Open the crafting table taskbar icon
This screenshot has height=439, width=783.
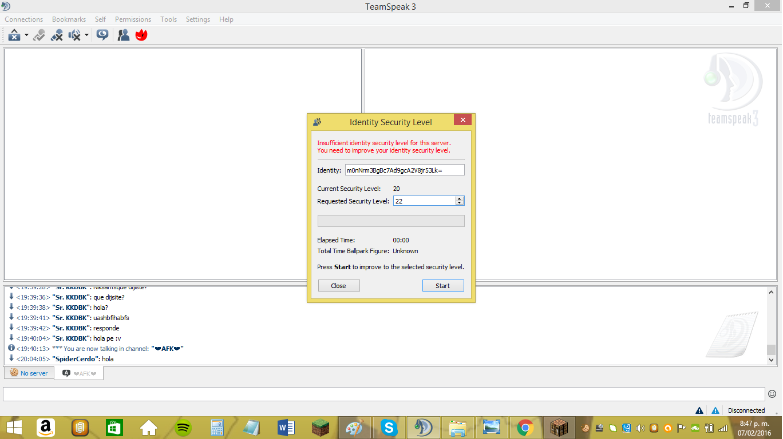(x=559, y=428)
